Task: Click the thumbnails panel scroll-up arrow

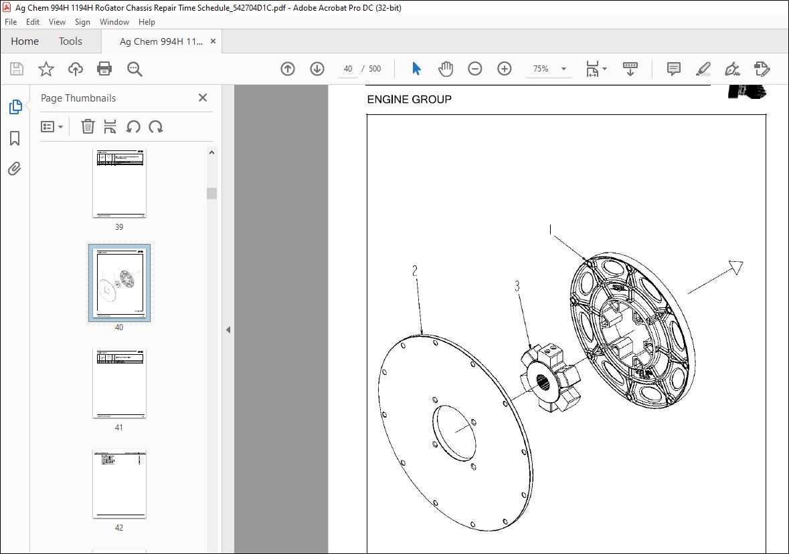Action: (x=212, y=152)
